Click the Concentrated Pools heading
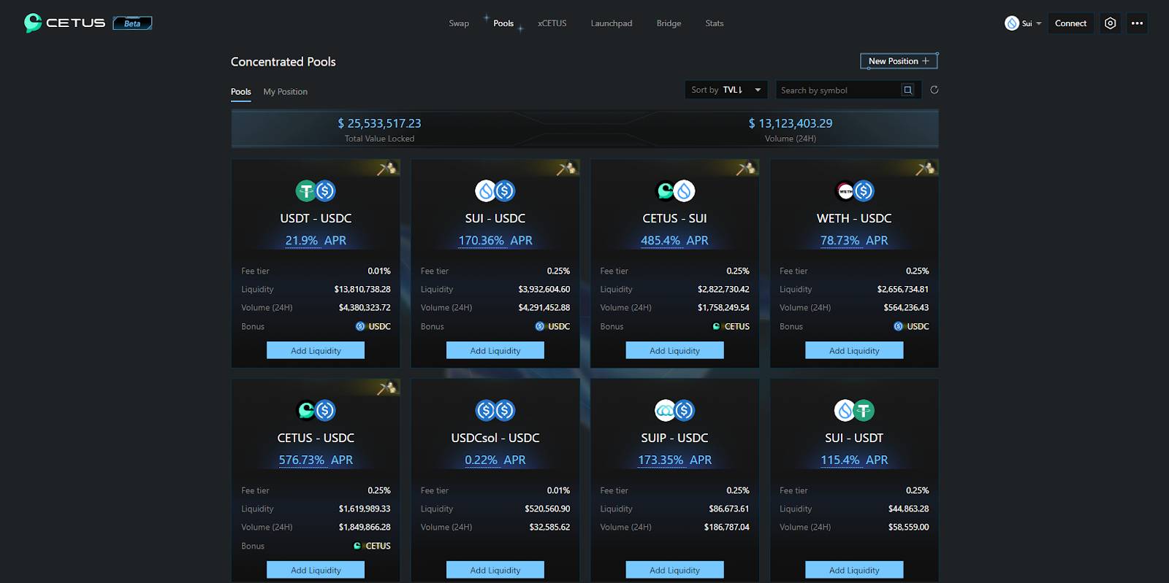The width and height of the screenshot is (1169, 583). (283, 62)
